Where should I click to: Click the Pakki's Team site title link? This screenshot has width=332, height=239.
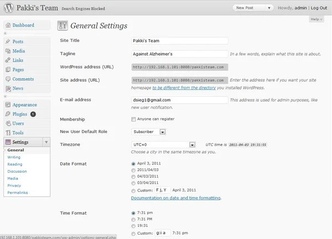click(37, 8)
